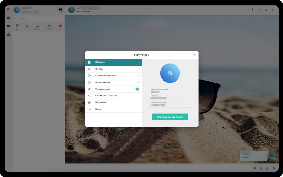Click the large N profile avatar
283x177 pixels.
point(170,73)
